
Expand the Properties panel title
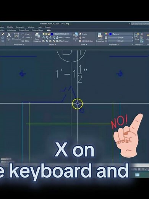(113, 44)
